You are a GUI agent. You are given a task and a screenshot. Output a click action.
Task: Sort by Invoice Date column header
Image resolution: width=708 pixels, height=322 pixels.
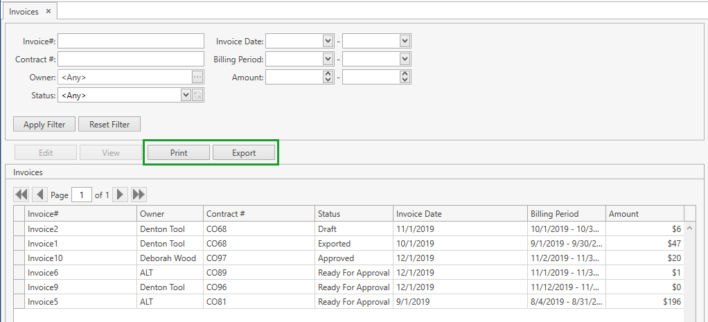[x=460, y=214]
